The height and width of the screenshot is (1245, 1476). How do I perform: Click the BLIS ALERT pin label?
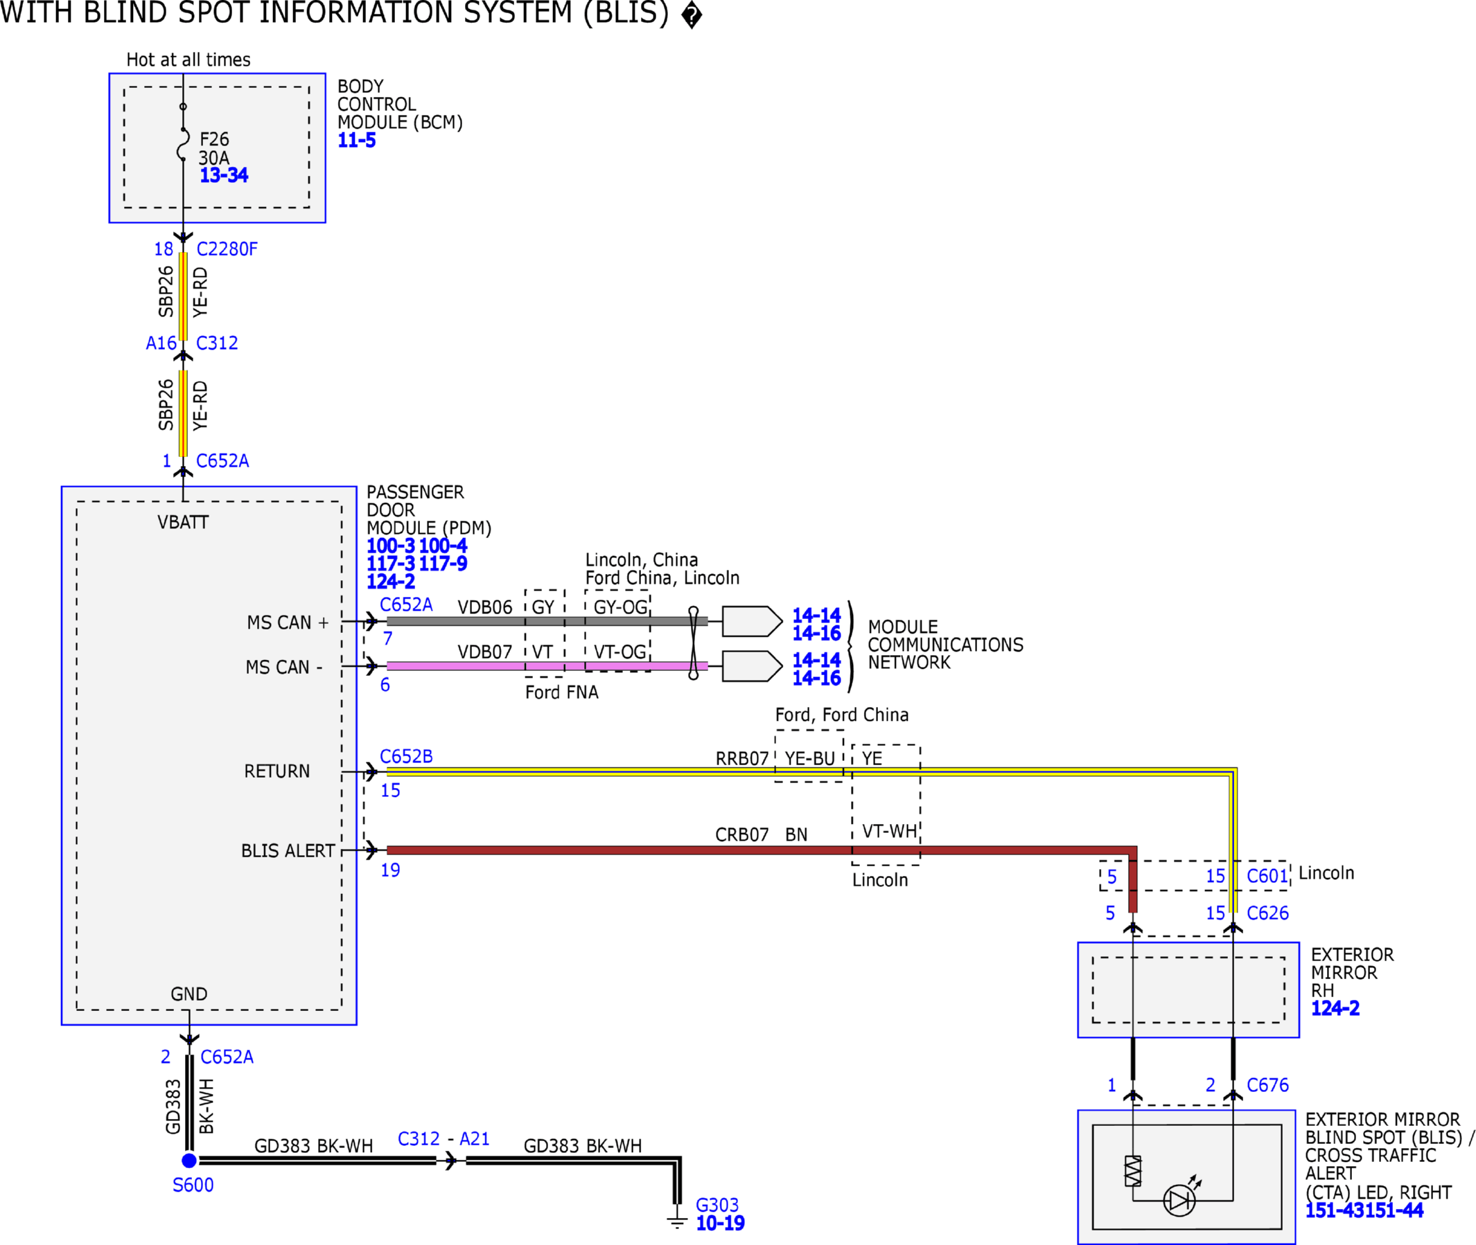(288, 851)
